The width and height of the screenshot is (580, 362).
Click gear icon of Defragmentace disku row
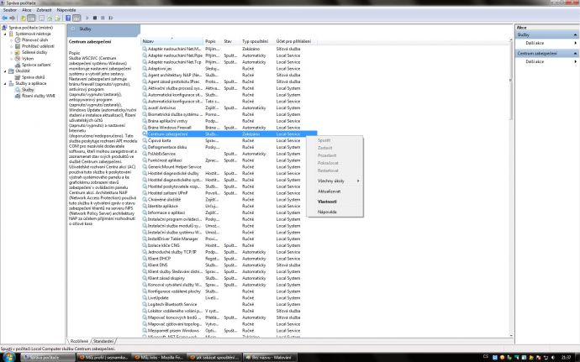tap(145, 147)
